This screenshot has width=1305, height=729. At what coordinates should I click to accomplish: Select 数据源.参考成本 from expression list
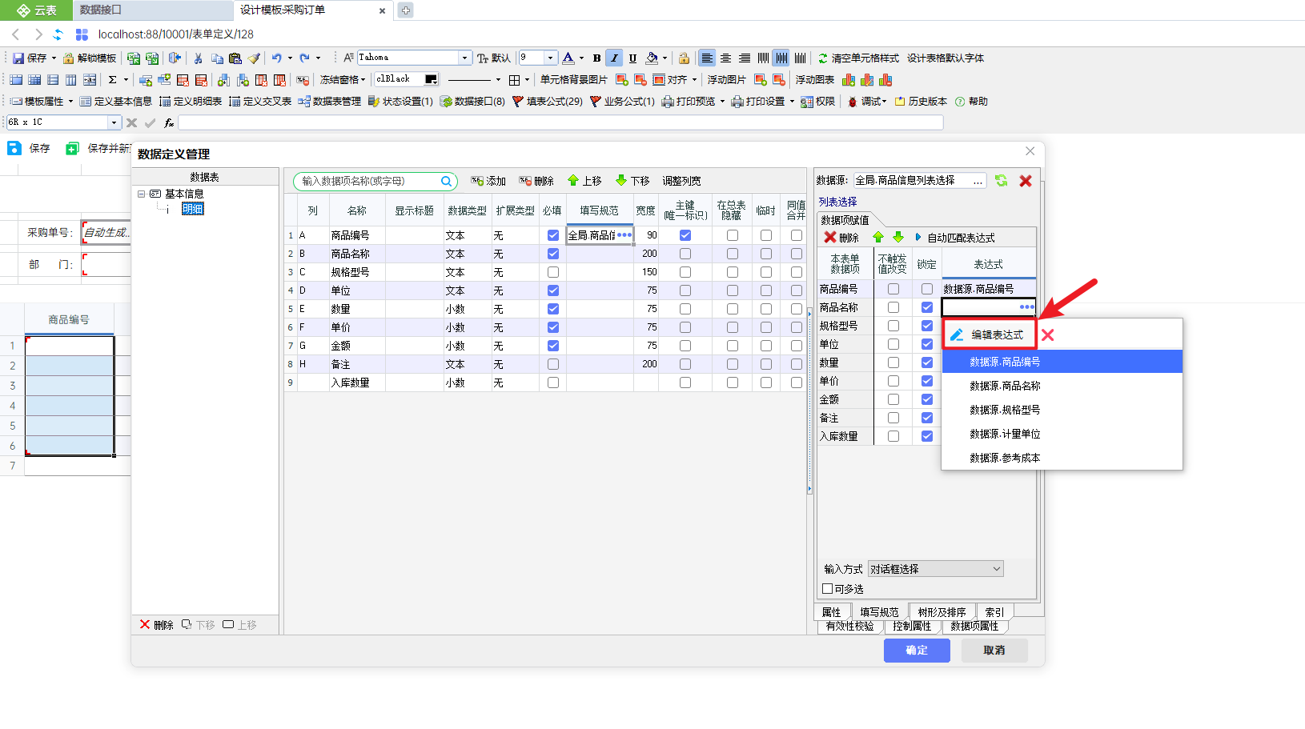(x=1062, y=458)
